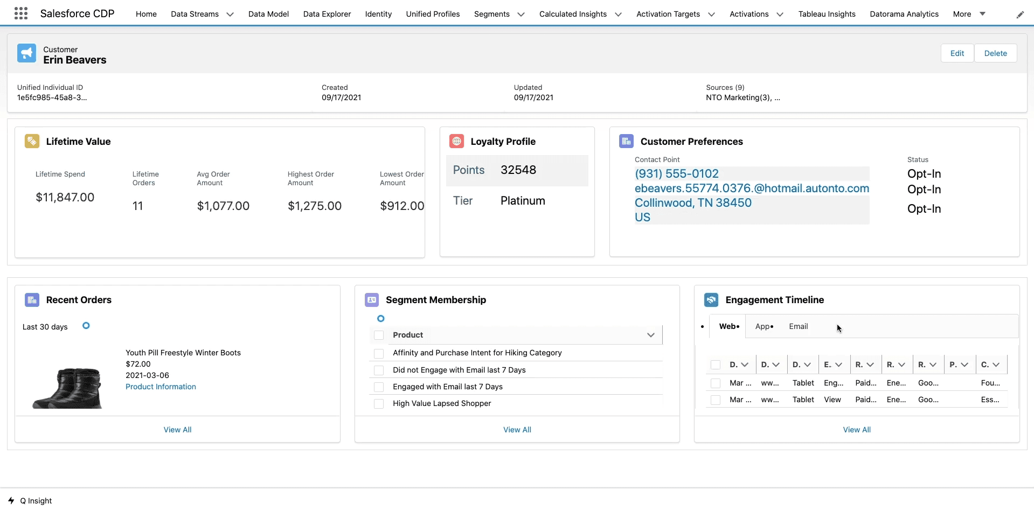Image resolution: width=1034 pixels, height=511 pixels.
Task: Collapse the Product group in Segment Membership
Action: 650,334
